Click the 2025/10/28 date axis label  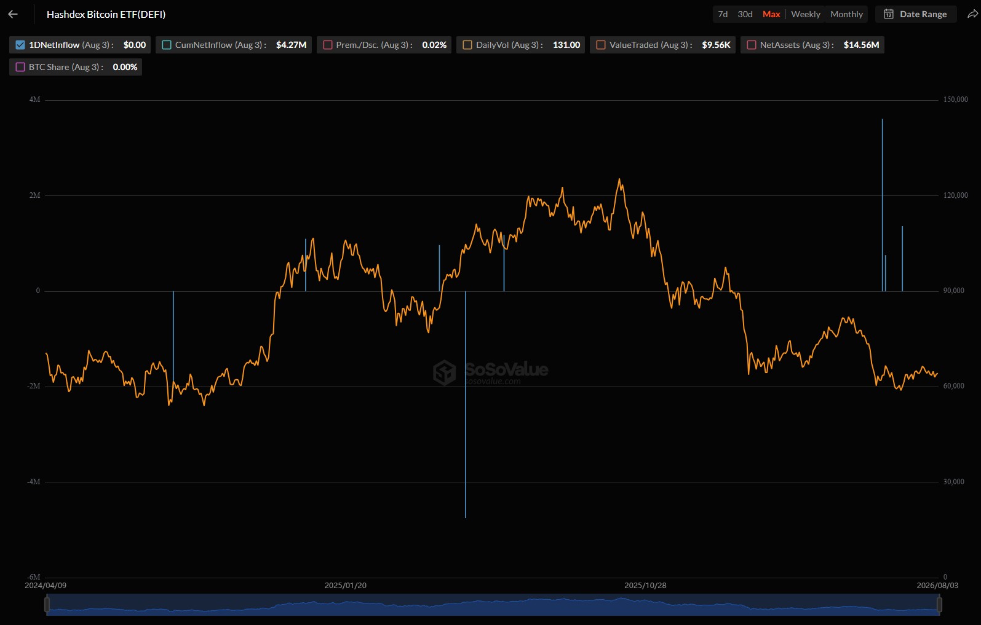pos(645,586)
